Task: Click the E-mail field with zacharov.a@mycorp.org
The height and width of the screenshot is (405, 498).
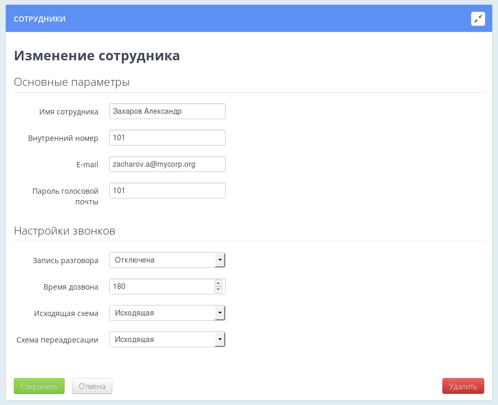Action: (x=167, y=164)
